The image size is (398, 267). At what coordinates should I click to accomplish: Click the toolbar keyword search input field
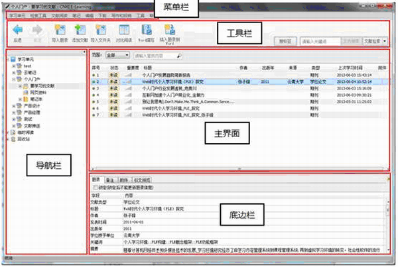[x=318, y=40]
